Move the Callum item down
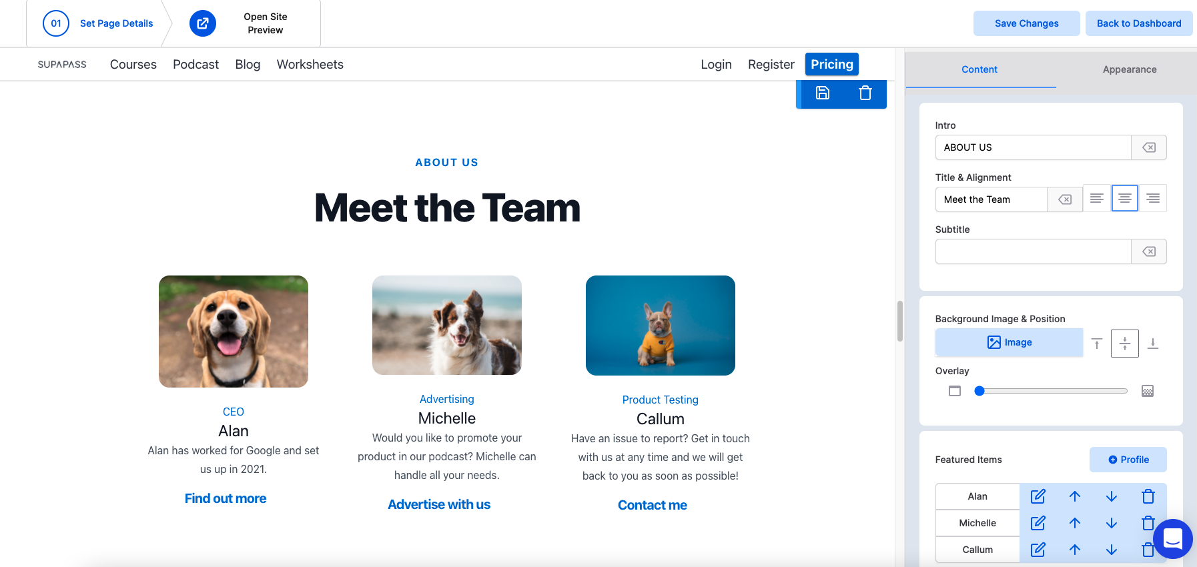Image resolution: width=1197 pixels, height=567 pixels. pos(1112,550)
